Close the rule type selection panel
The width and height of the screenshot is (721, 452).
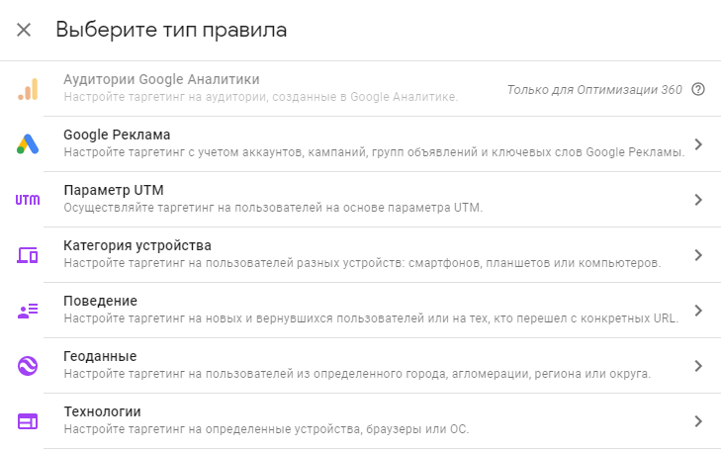(24, 30)
